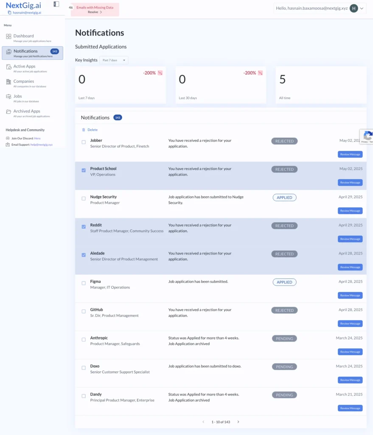The image size is (373, 435).
Task: Review Message for Doxo notification
Action: click(350, 380)
